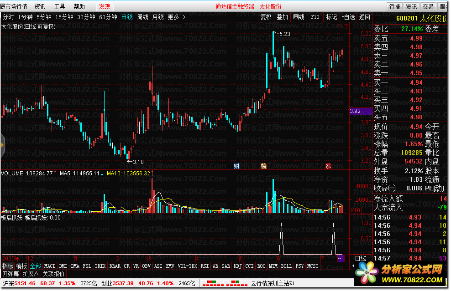Click the 3.92 price level marker
The image size is (451, 291).
361,111
